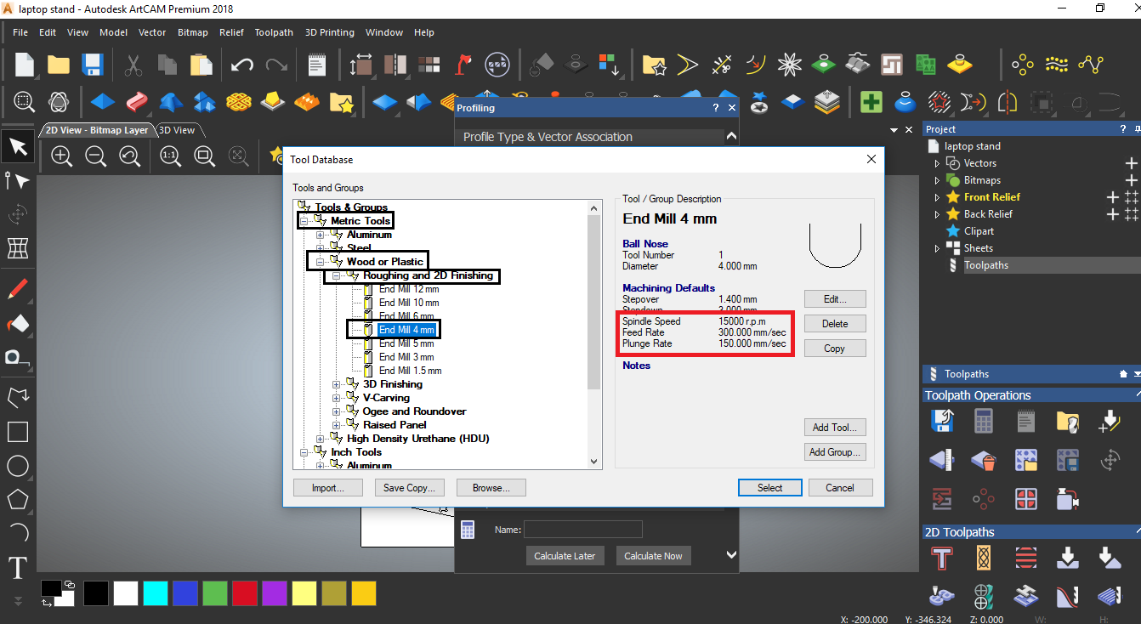Switch to the 3D View tab

pyautogui.click(x=177, y=130)
